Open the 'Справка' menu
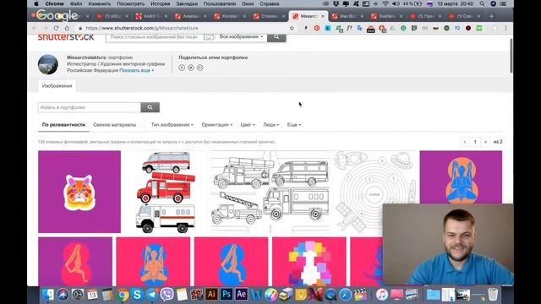This screenshot has width=541, height=304. point(270,3)
